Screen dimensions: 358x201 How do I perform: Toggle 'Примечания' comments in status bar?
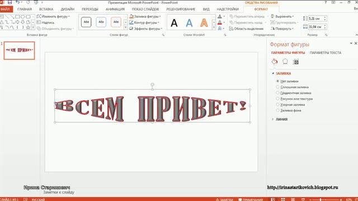(x=251, y=199)
